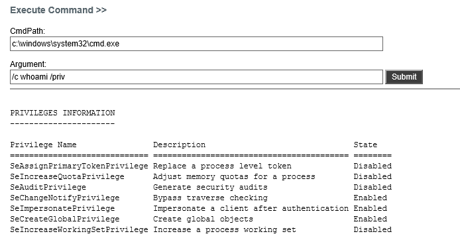Click Enabled state for SeImpersonatePrivilege
Viewport: 460px width, 244px height.
[371, 208]
